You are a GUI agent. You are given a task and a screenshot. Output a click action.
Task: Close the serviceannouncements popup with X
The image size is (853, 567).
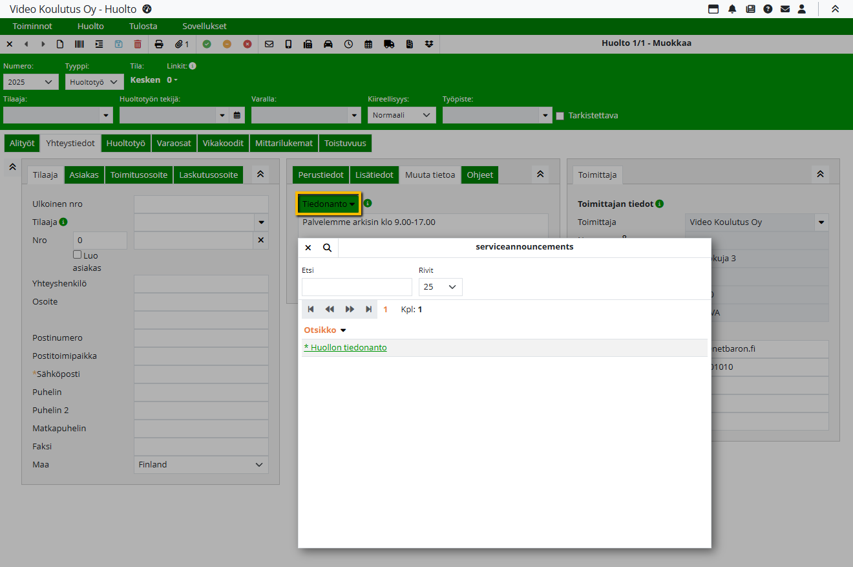[308, 248]
